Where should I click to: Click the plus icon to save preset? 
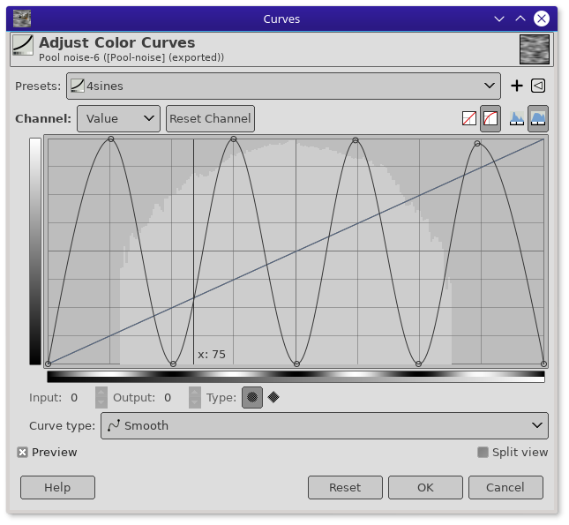(517, 86)
